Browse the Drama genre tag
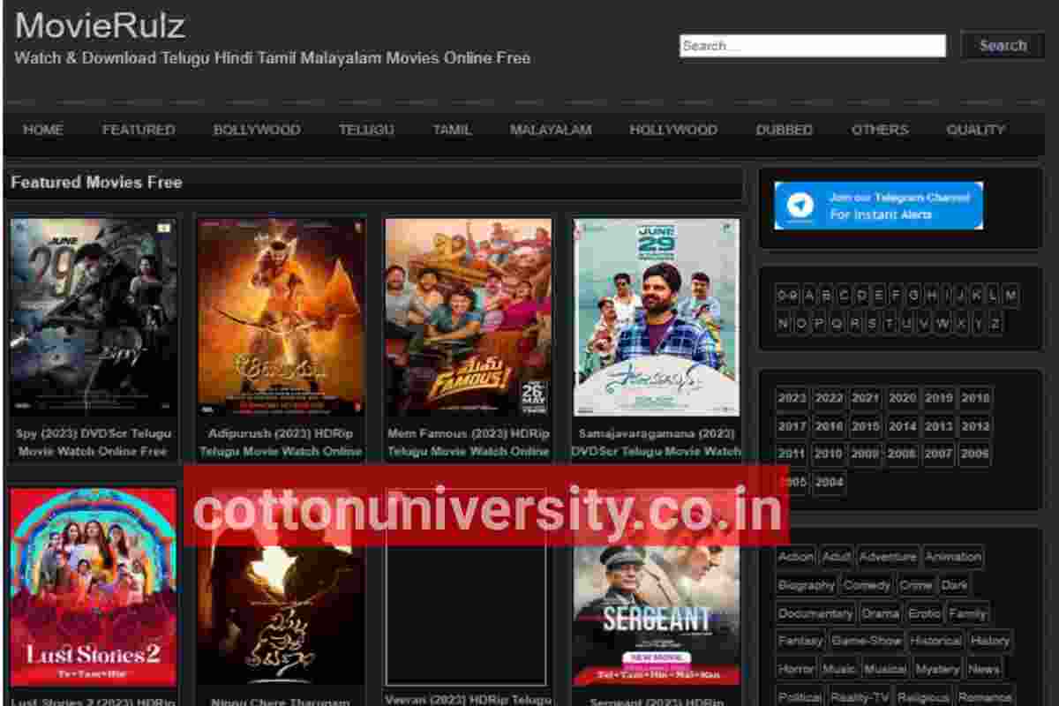This screenshot has width=1059, height=706. [880, 613]
